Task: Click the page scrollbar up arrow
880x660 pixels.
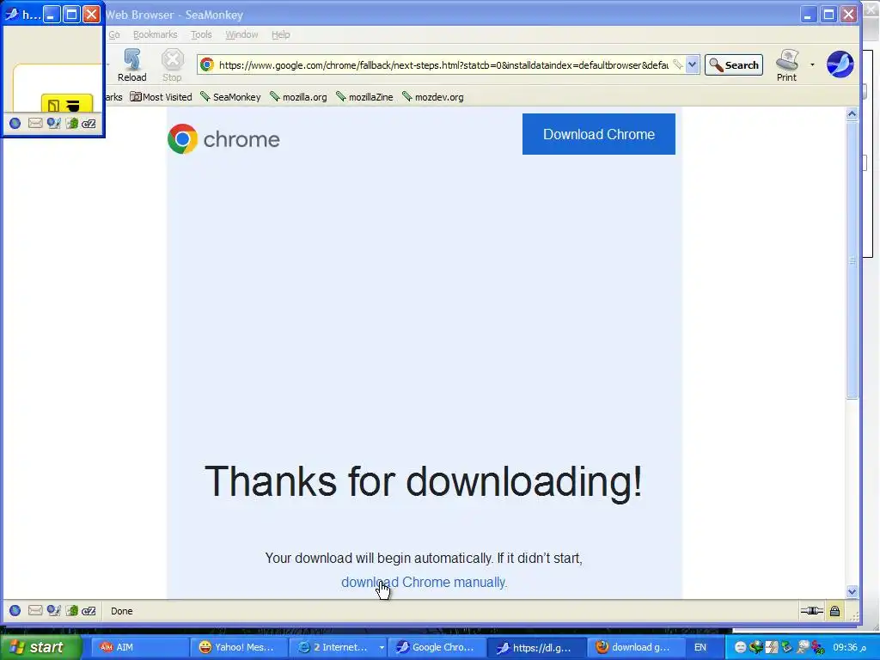Action: coord(852,114)
